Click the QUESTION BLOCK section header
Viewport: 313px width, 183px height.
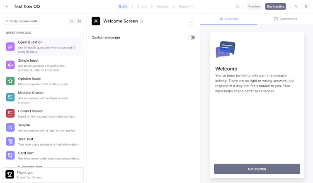pos(18,33)
